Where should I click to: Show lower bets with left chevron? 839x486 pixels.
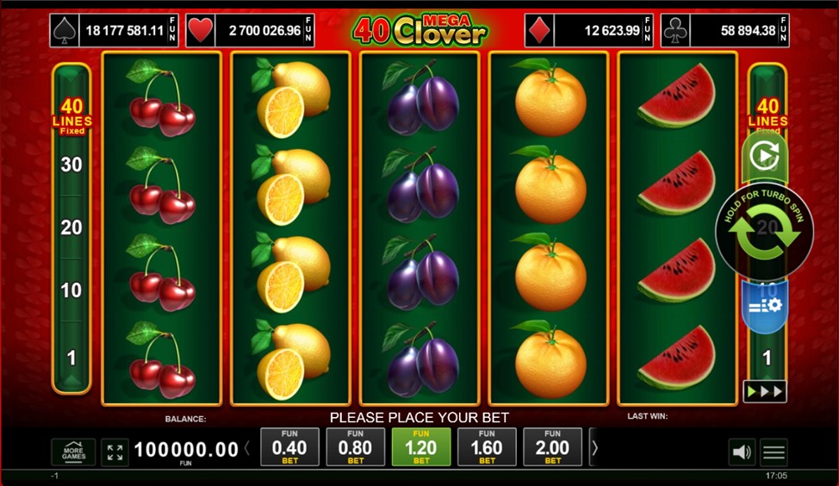tap(247, 447)
